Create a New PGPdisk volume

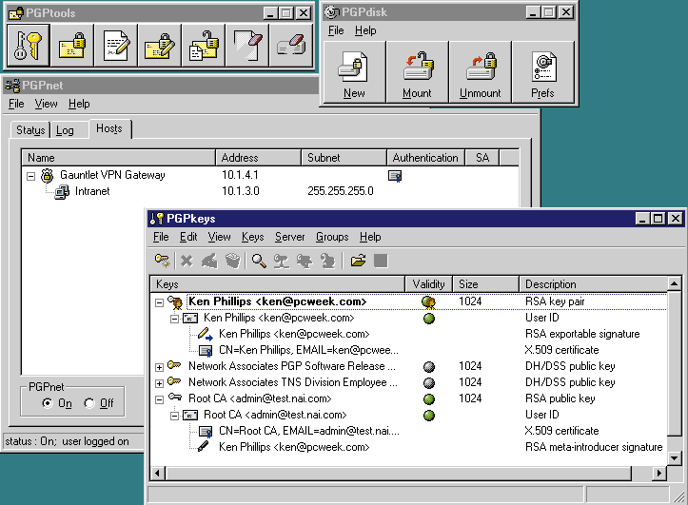click(355, 72)
